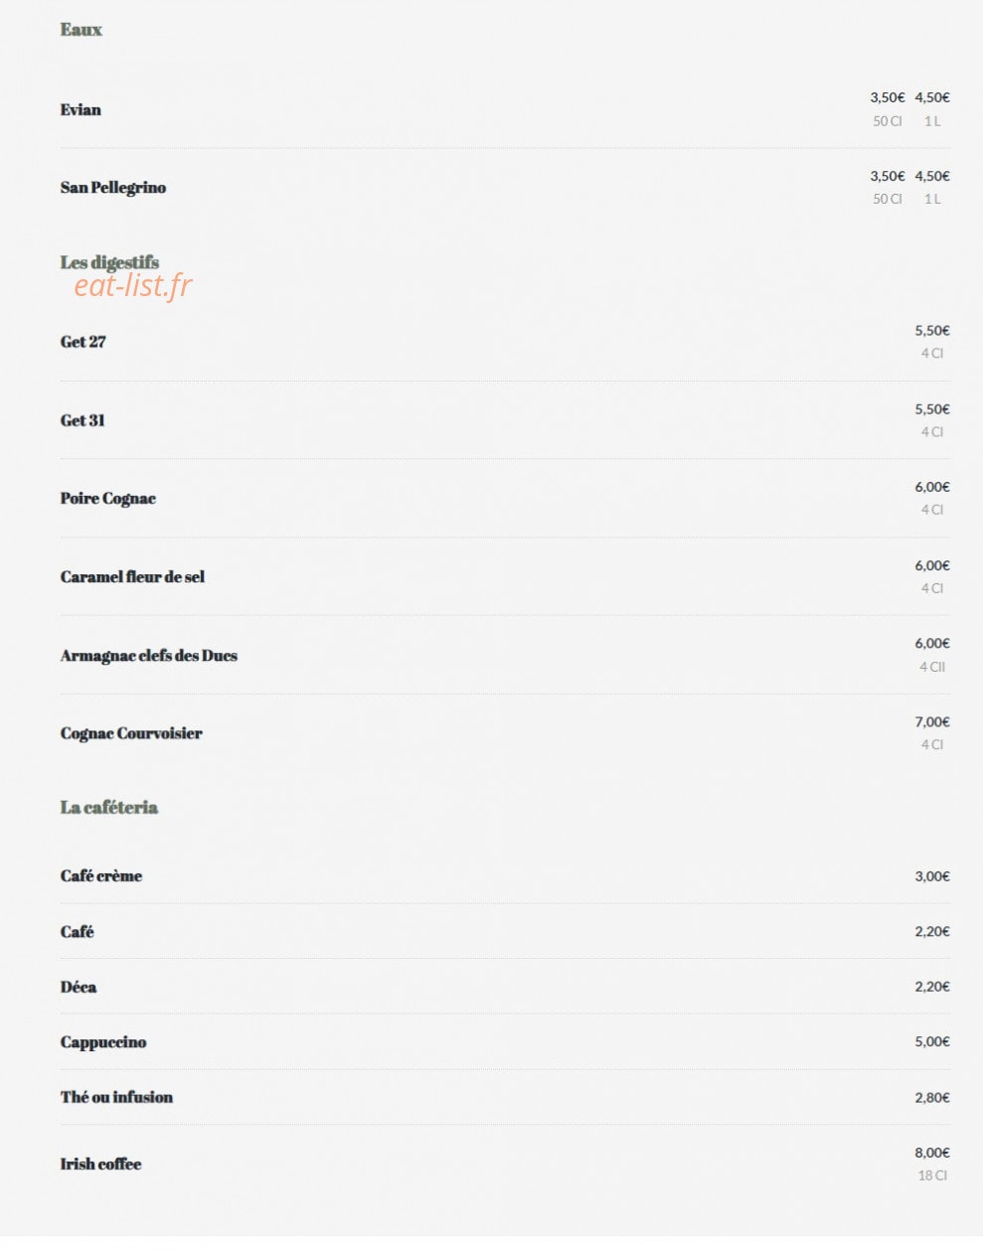Select the Get 31 digestif

82,420
